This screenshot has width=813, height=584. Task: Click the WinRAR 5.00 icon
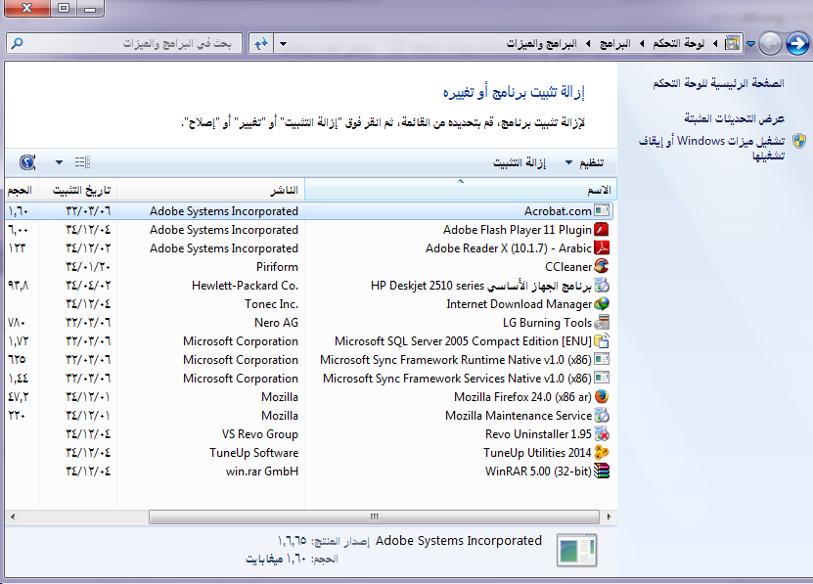[x=602, y=471]
